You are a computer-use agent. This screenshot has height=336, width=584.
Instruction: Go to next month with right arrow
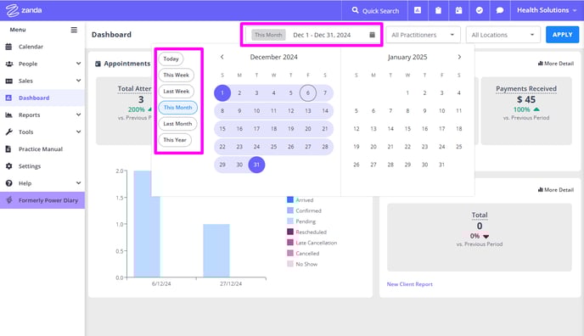(459, 57)
